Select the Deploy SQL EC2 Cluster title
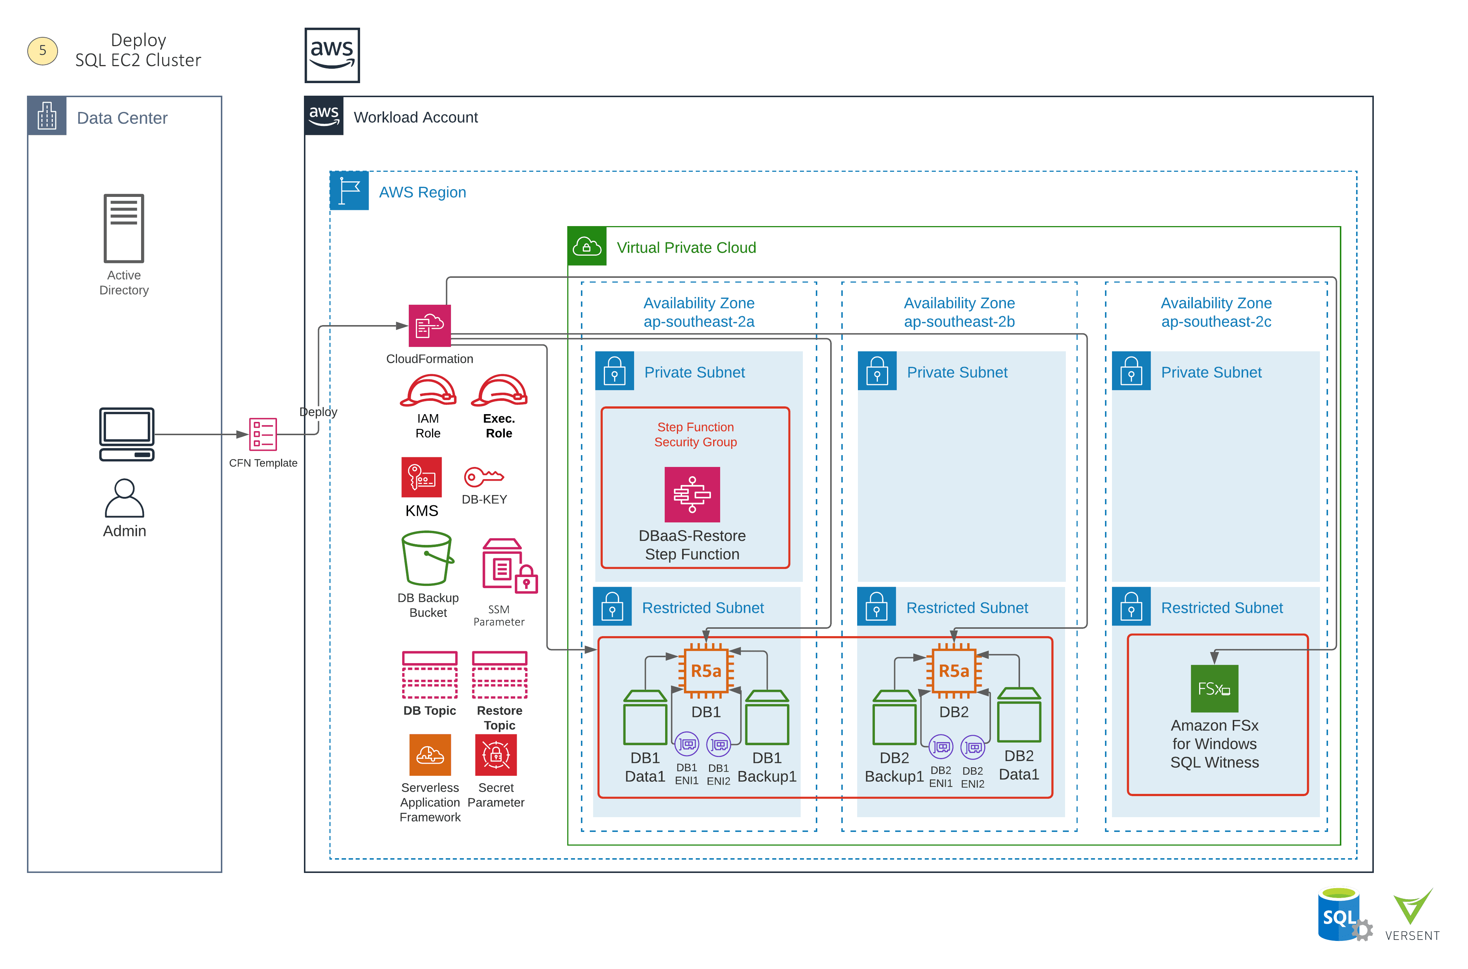 tap(138, 50)
